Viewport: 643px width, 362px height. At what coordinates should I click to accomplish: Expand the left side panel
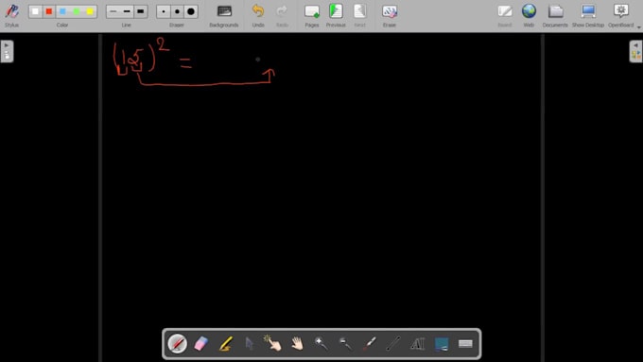pyautogui.click(x=7, y=51)
